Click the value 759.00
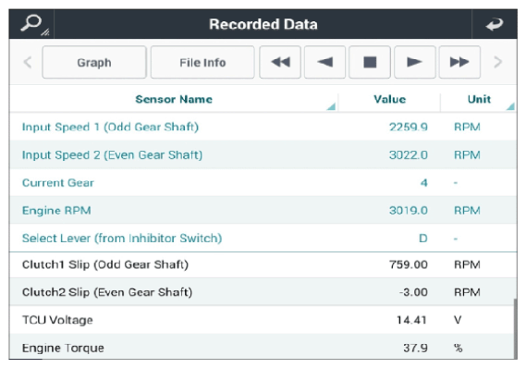The width and height of the screenshot is (526, 368). (409, 264)
